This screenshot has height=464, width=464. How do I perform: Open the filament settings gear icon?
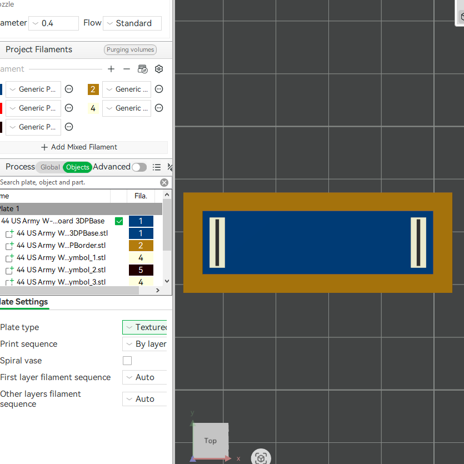(x=159, y=69)
